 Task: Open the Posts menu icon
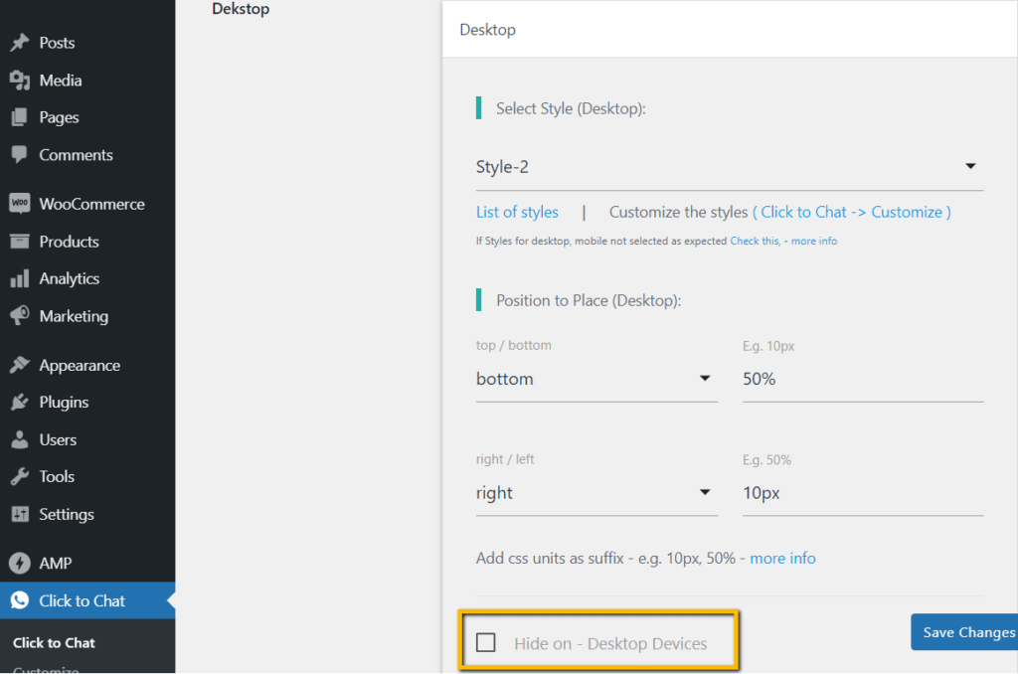(x=20, y=43)
